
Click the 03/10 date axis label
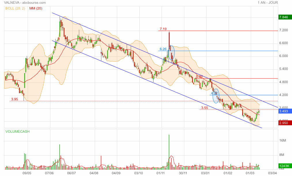(x=139, y=173)
